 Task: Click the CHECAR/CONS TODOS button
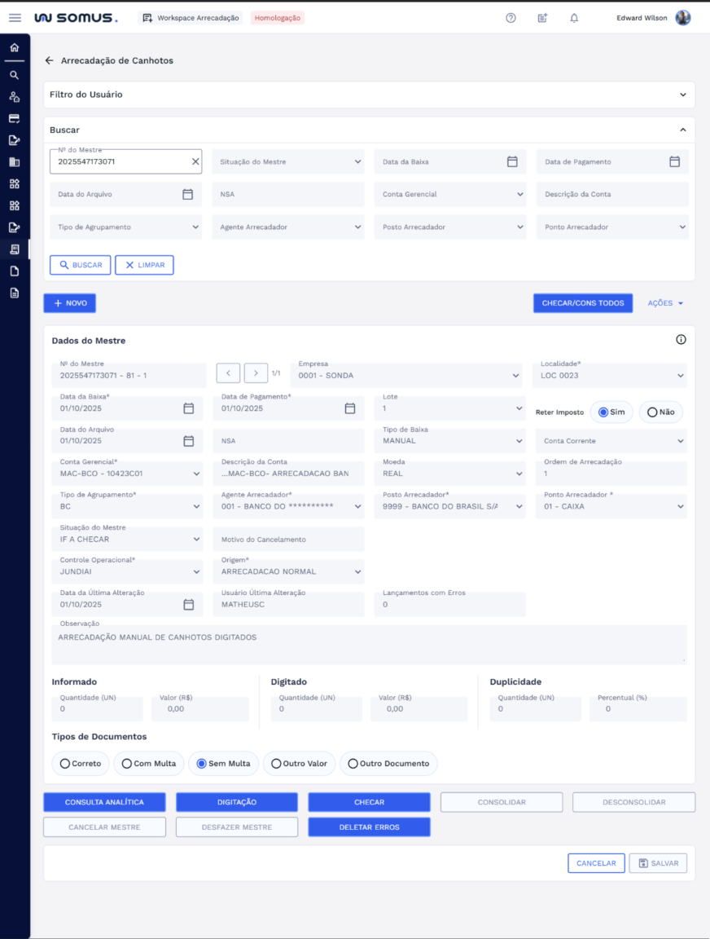pyautogui.click(x=582, y=303)
